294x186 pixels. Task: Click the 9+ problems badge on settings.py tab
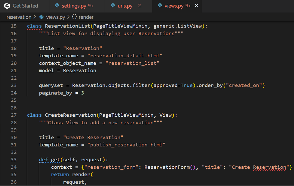(x=91, y=6)
